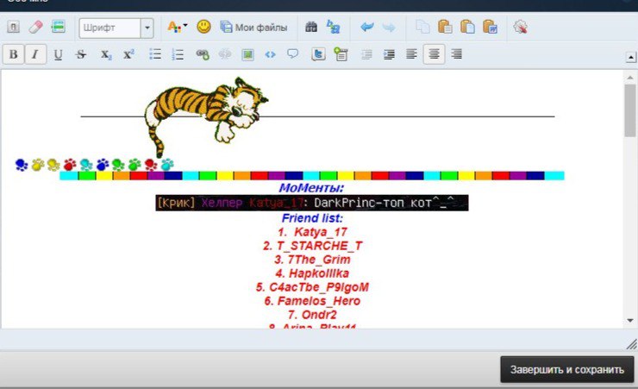
Task: Click the Famelos_Hero list entry
Action: 312,301
